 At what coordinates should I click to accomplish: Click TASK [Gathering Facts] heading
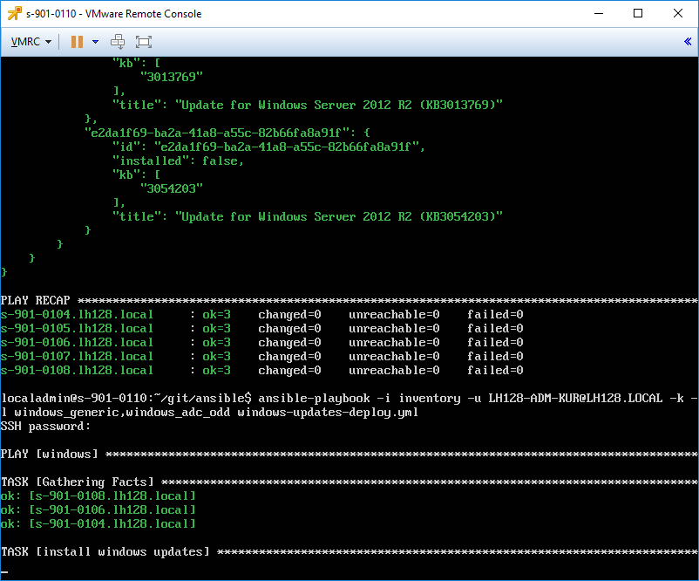tap(77, 482)
